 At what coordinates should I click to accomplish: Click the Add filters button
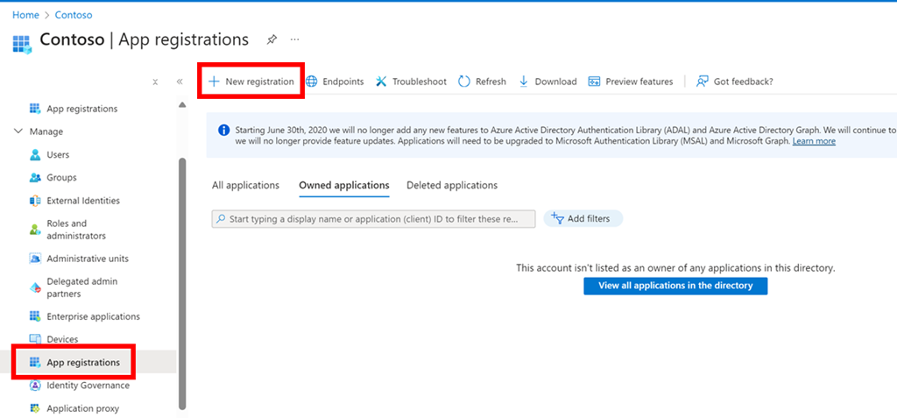tap(583, 218)
